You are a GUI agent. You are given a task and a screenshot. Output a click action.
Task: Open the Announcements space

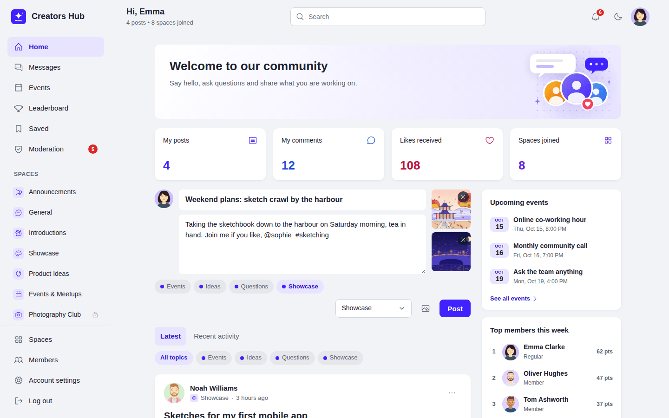pyautogui.click(x=56, y=192)
